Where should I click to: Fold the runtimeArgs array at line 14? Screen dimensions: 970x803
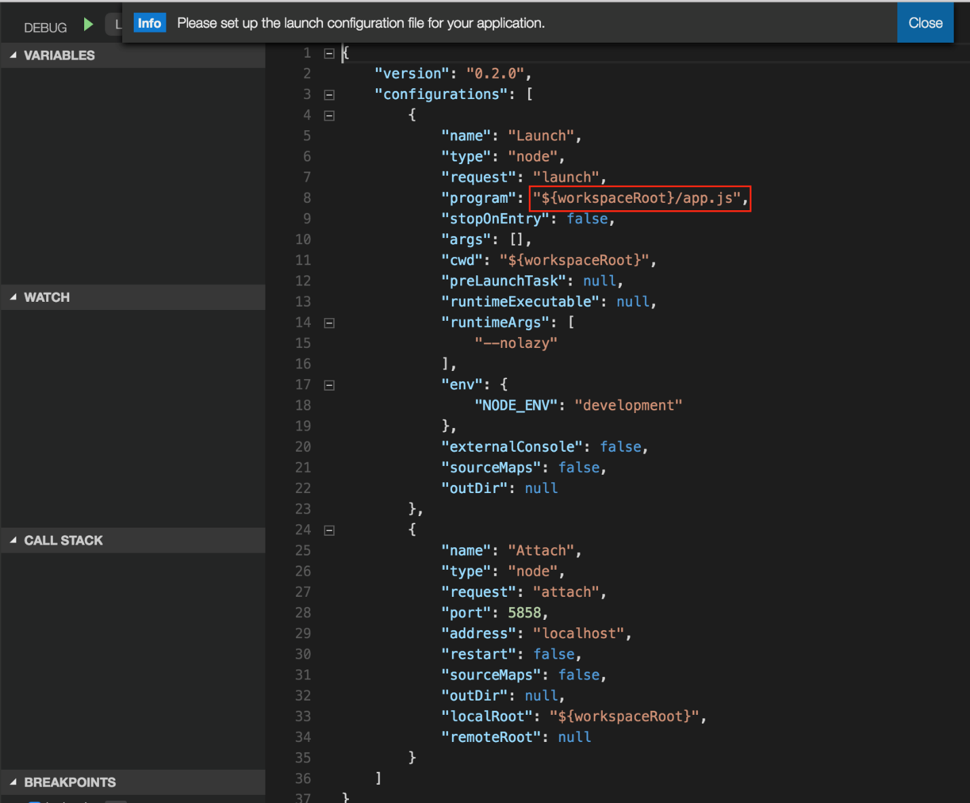pos(329,324)
